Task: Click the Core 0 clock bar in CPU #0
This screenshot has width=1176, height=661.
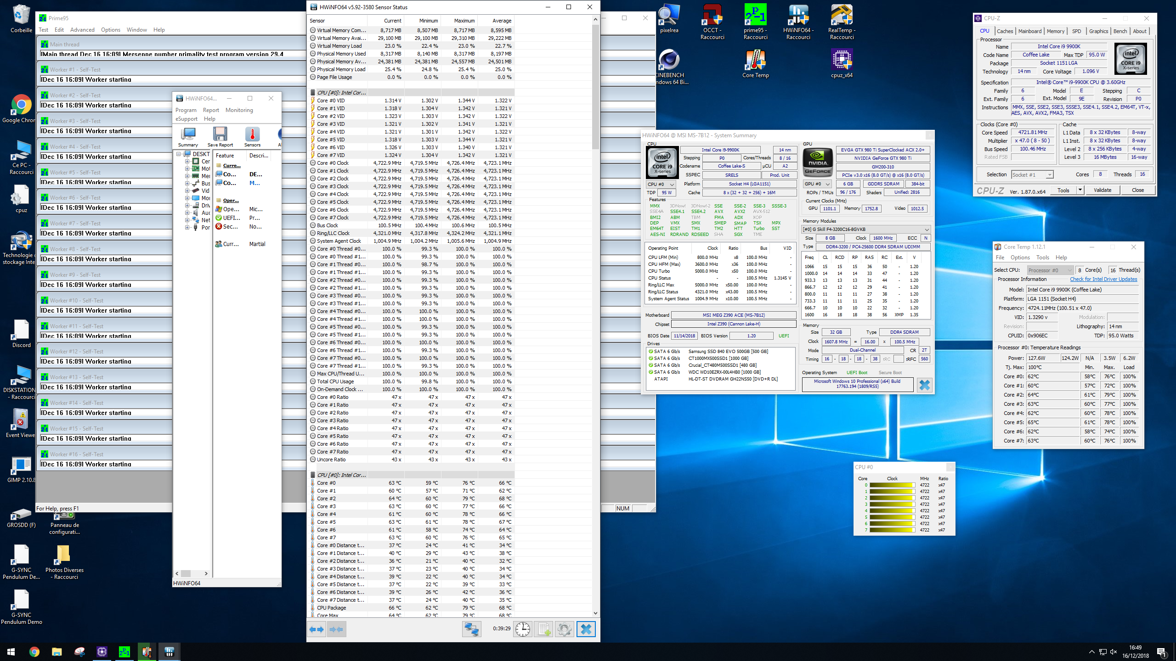Action: (892, 485)
